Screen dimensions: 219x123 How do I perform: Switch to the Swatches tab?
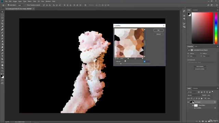tap(195, 10)
